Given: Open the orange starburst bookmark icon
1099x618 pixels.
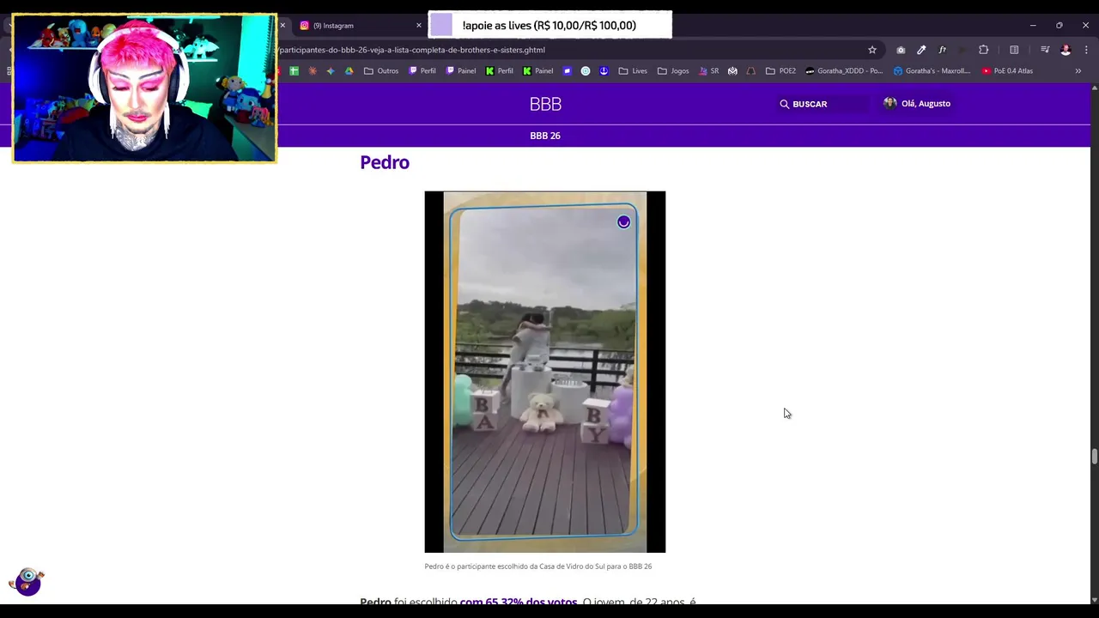Looking at the screenshot, I should [x=313, y=71].
